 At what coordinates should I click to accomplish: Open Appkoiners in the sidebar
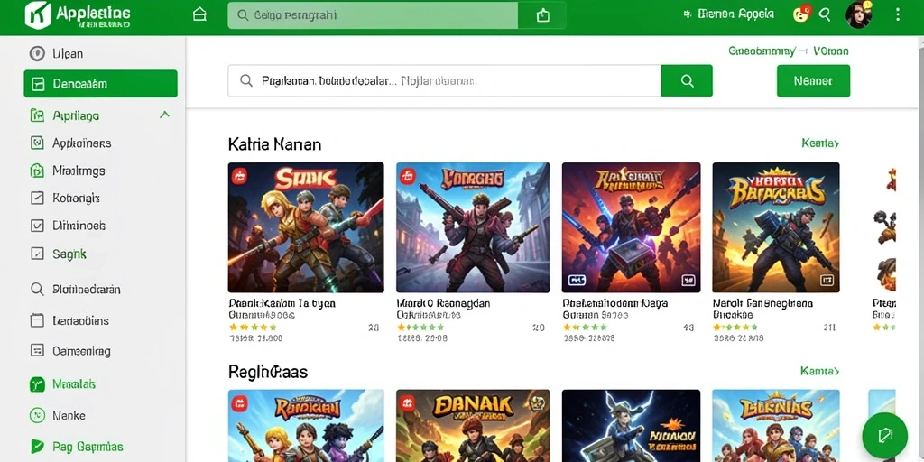tap(81, 143)
